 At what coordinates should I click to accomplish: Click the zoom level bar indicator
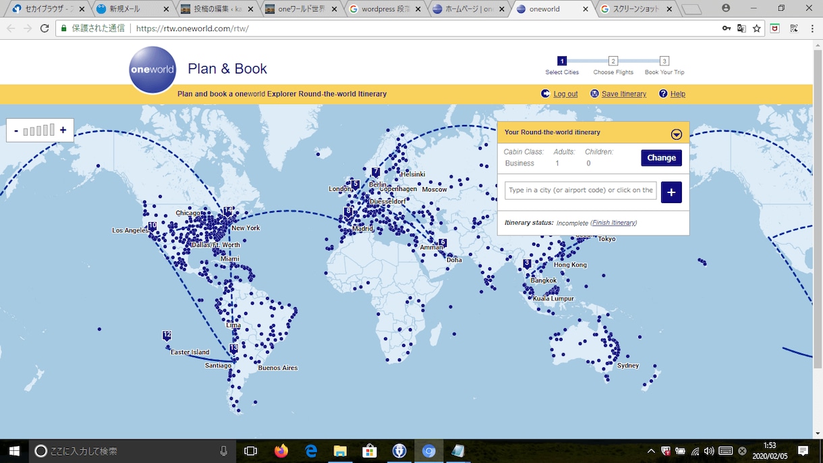coord(39,130)
